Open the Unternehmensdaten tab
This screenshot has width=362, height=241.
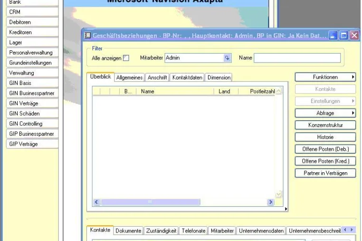(261, 231)
